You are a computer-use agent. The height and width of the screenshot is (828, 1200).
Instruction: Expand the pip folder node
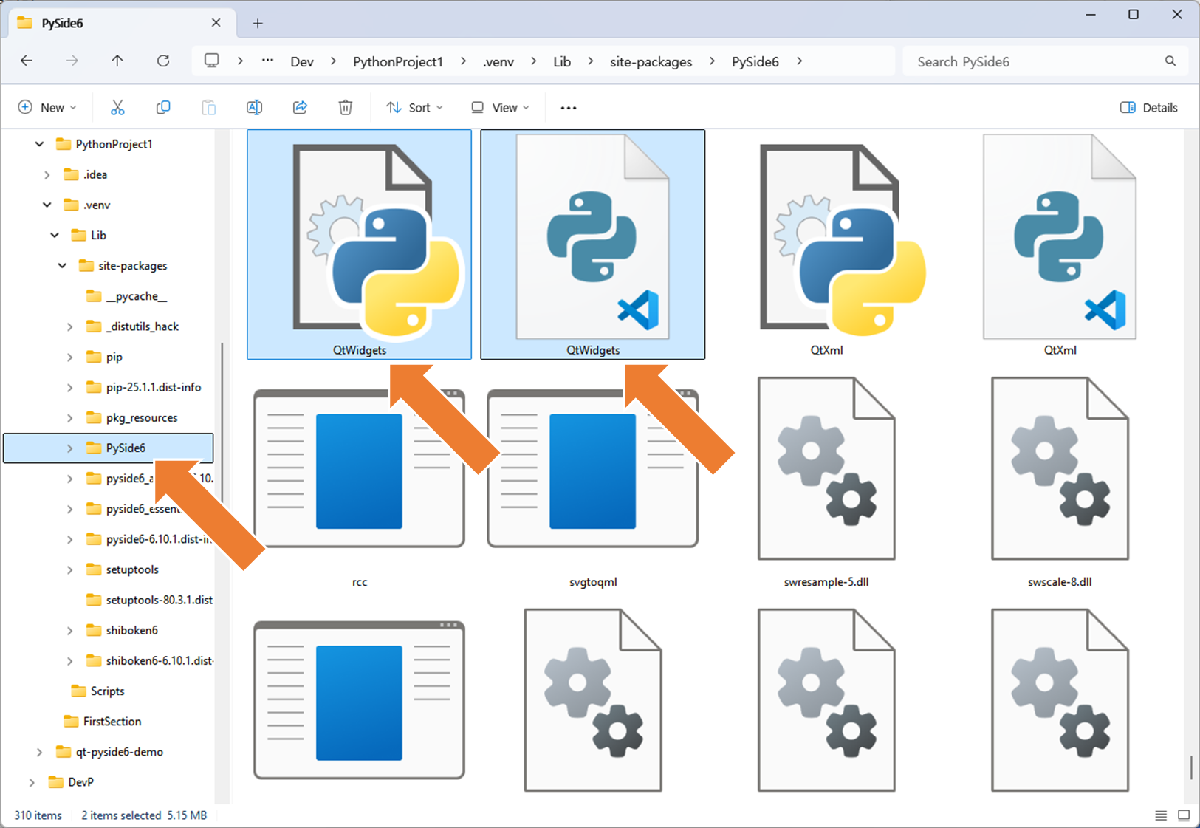[x=69, y=357]
